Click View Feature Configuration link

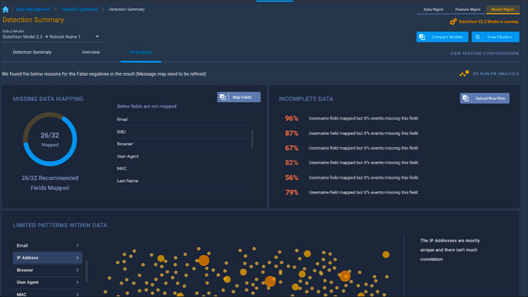click(x=484, y=53)
